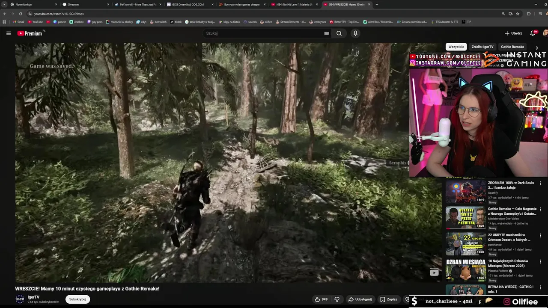Open the YouTube guide hamburger menu
548x308 pixels.
click(8, 33)
